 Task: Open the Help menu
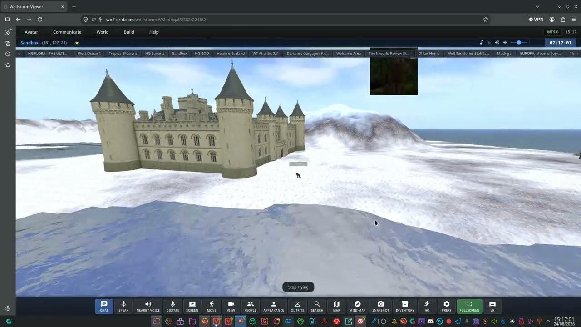pyautogui.click(x=154, y=32)
